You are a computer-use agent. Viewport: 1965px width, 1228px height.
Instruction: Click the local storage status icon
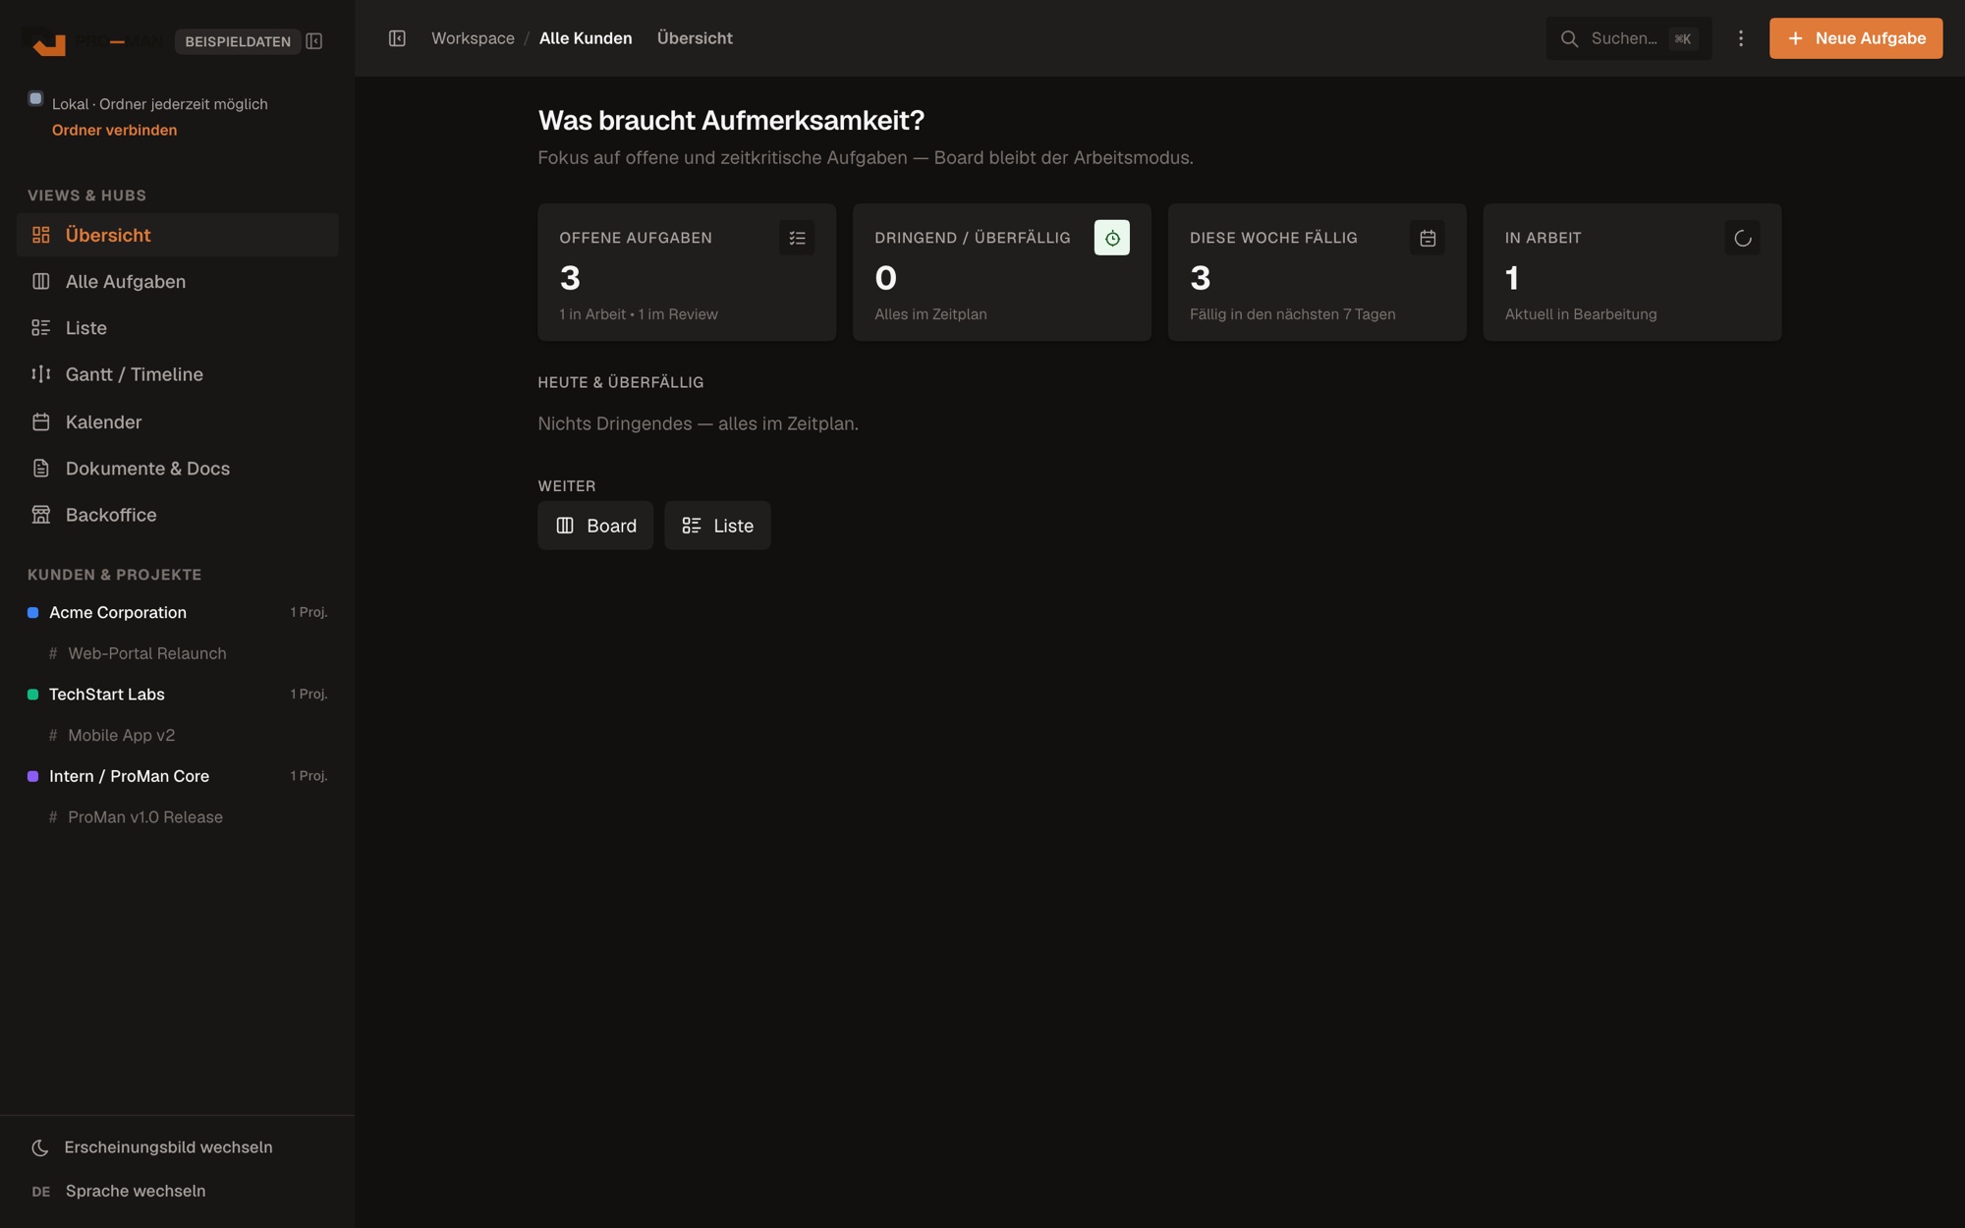pos(35,98)
